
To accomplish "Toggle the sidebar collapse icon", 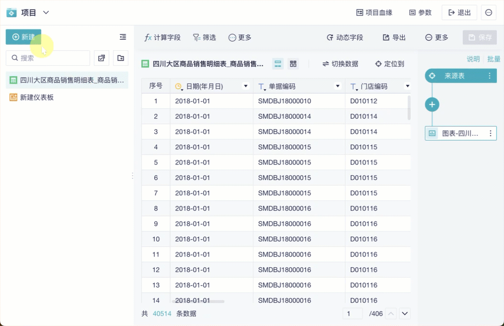I will point(123,37).
